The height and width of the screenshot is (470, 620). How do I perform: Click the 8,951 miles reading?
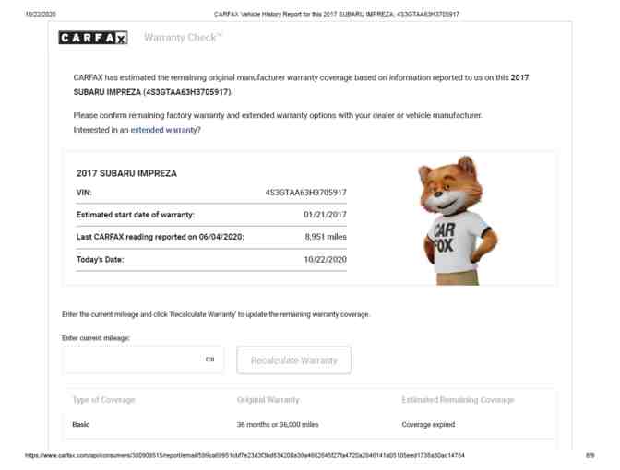click(326, 237)
